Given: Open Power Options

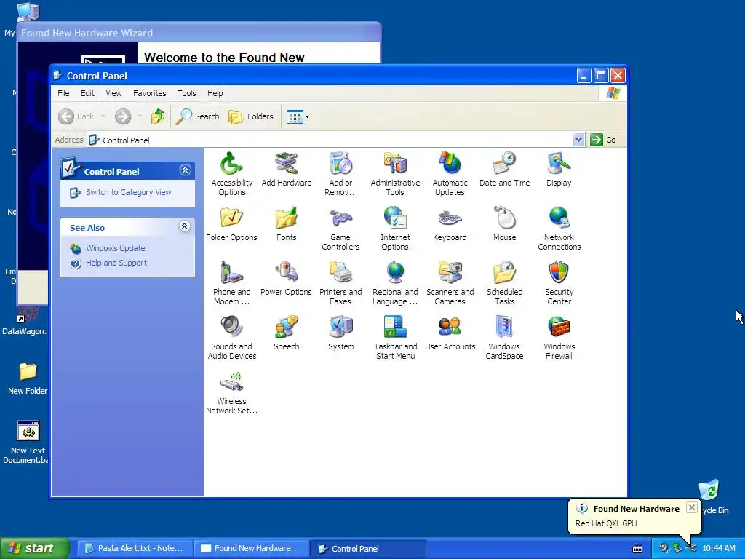Looking at the screenshot, I should click(286, 279).
